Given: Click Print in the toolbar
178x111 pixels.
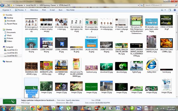Looking at the screenshot, I should click(x=44, y=10).
